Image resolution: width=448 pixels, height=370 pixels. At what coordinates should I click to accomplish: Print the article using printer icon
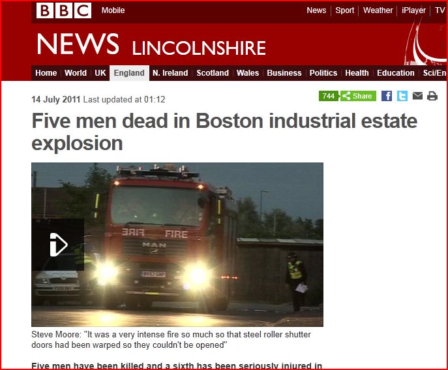click(x=432, y=96)
